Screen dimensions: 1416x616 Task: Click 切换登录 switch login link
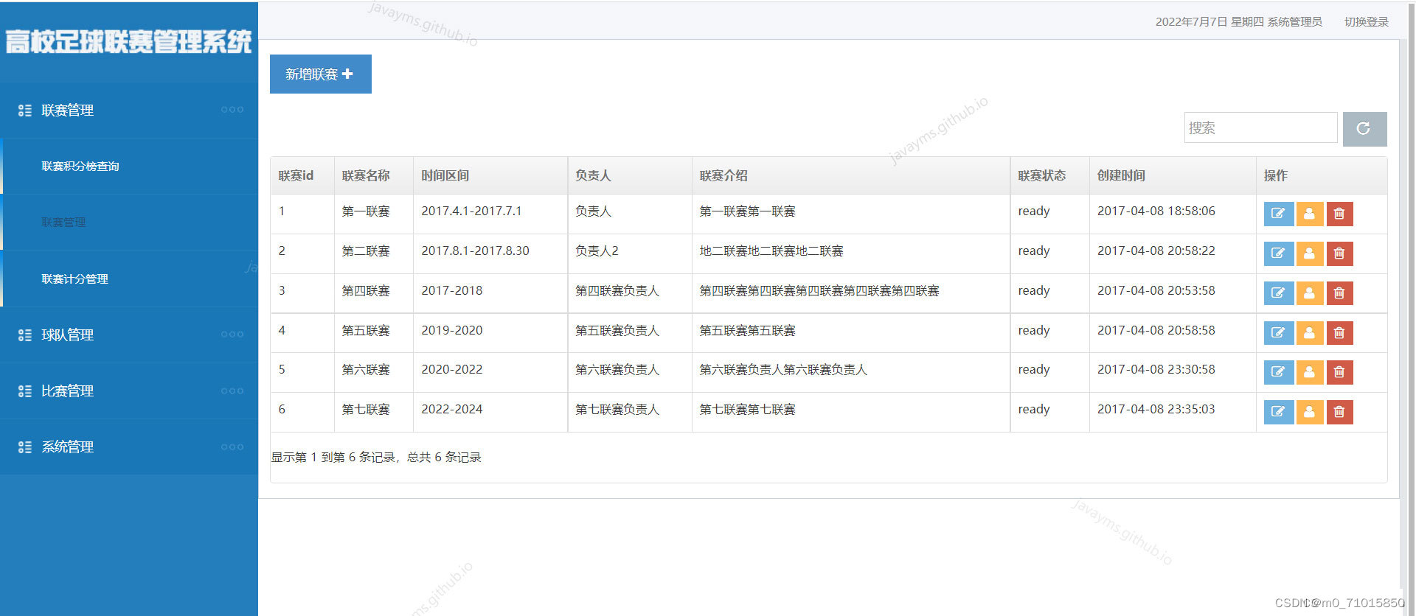point(1367,22)
